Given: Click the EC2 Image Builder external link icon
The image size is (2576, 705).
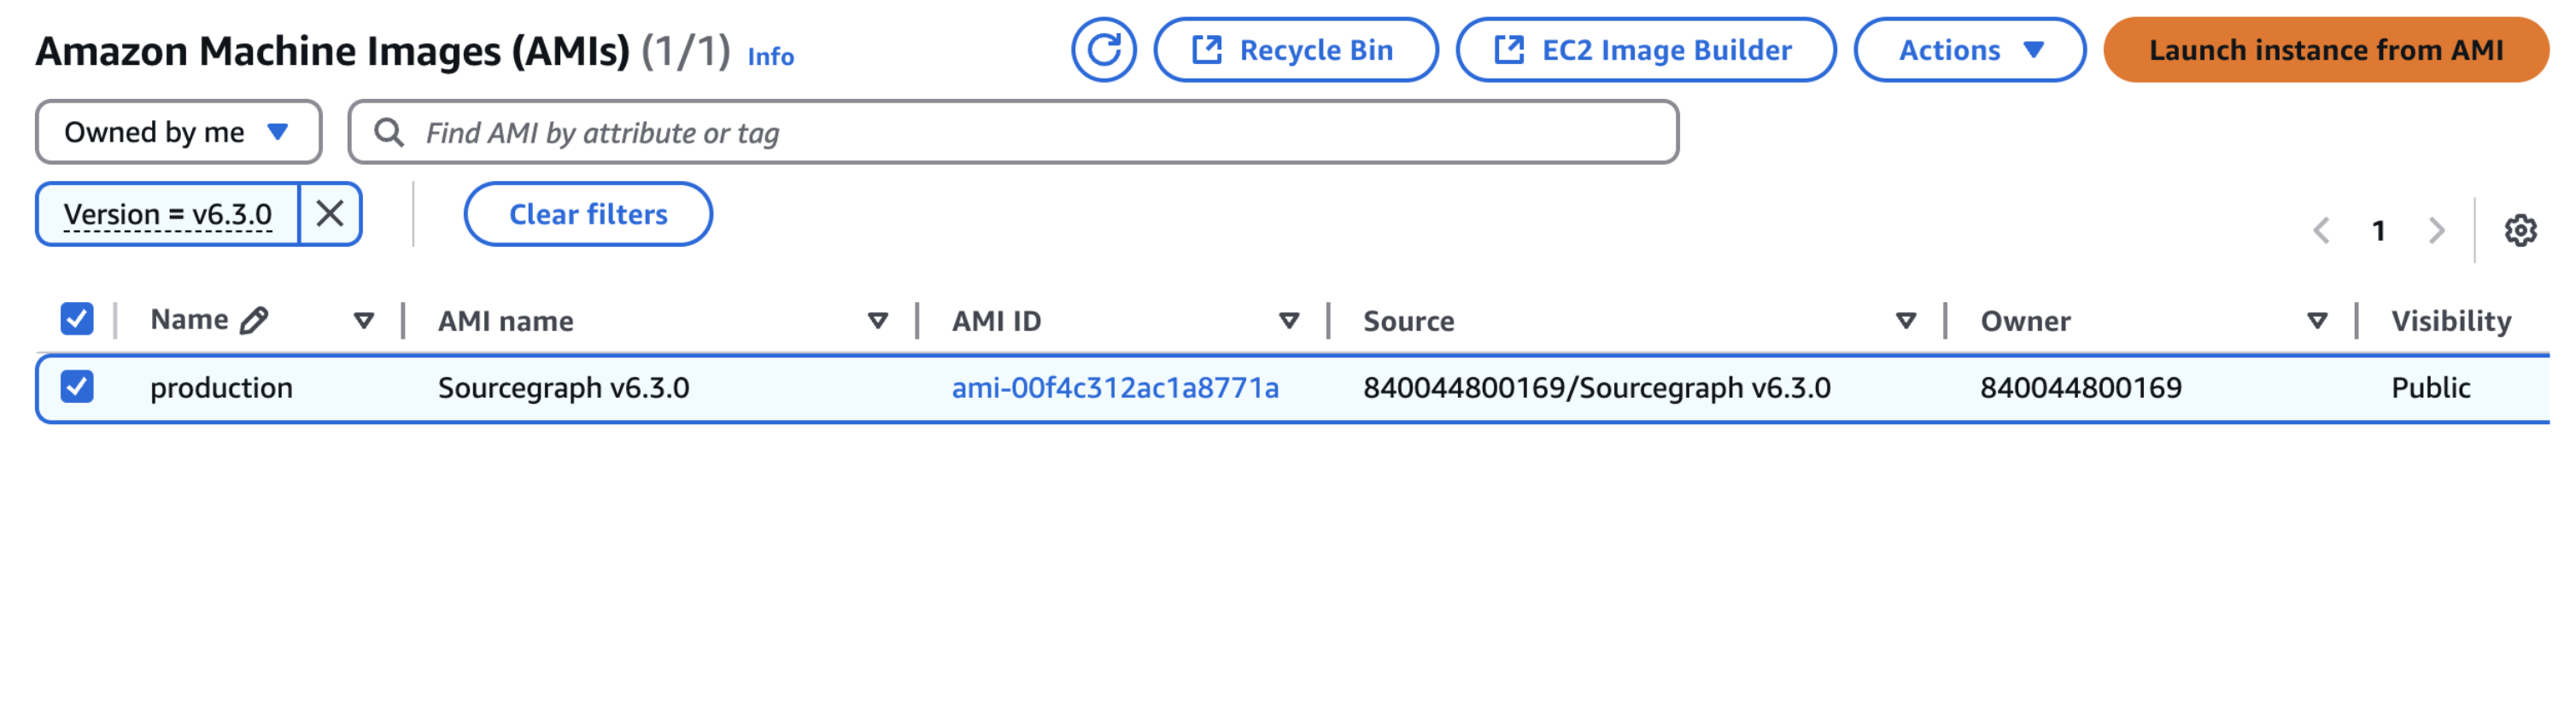Looking at the screenshot, I should [x=1511, y=50].
